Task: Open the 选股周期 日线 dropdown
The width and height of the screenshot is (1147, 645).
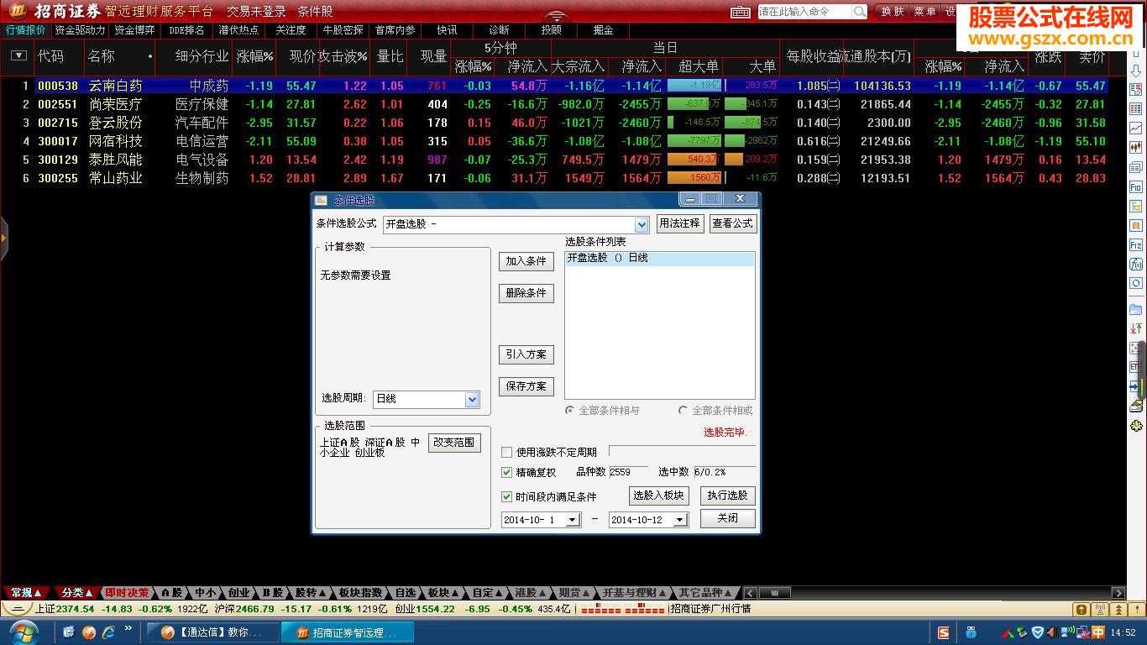Action: click(x=472, y=400)
